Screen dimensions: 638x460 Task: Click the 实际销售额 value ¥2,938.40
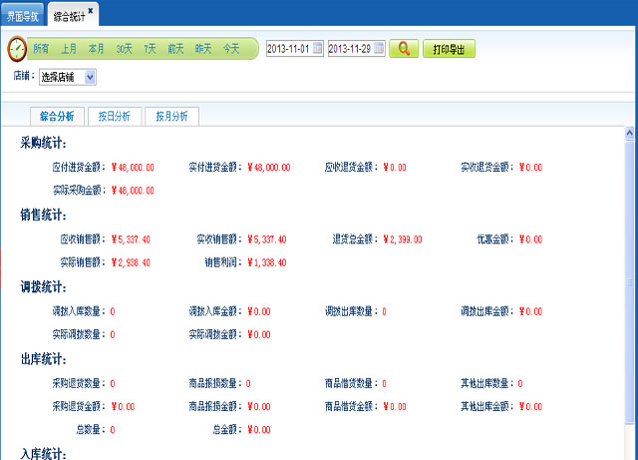tap(131, 262)
